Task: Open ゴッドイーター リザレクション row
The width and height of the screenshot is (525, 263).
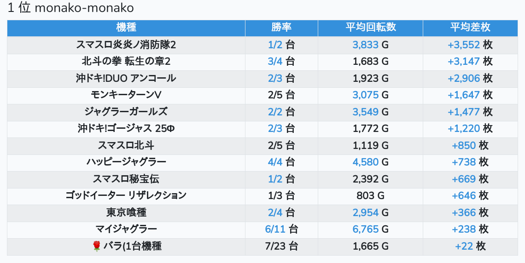Action: (126, 195)
